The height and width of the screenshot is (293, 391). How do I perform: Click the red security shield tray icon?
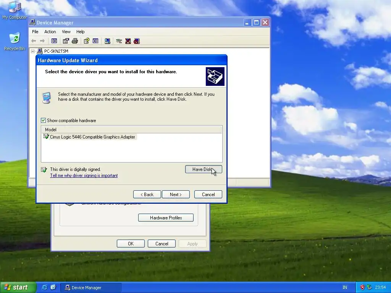pyautogui.click(x=363, y=287)
